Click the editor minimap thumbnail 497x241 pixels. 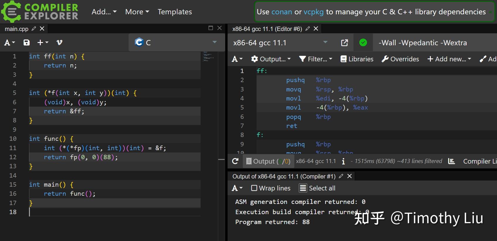(x=209, y=57)
